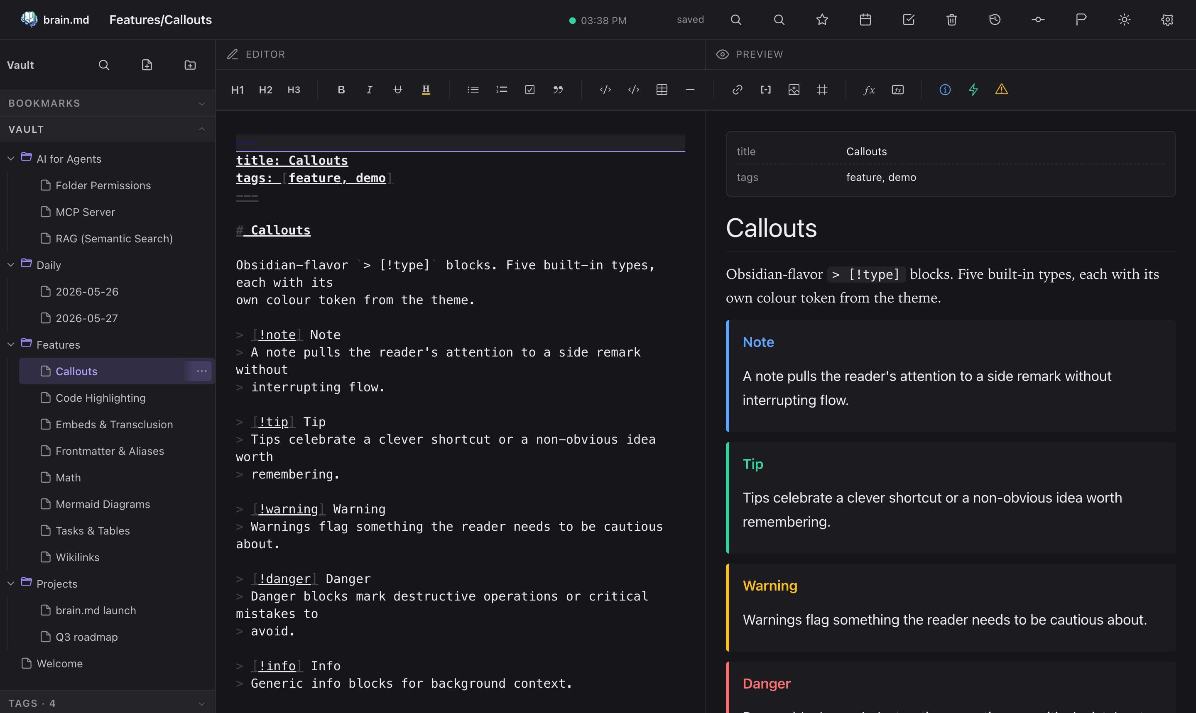Toggle the light/dark theme sun icon
Viewport: 1196px width, 713px height.
tap(1125, 20)
